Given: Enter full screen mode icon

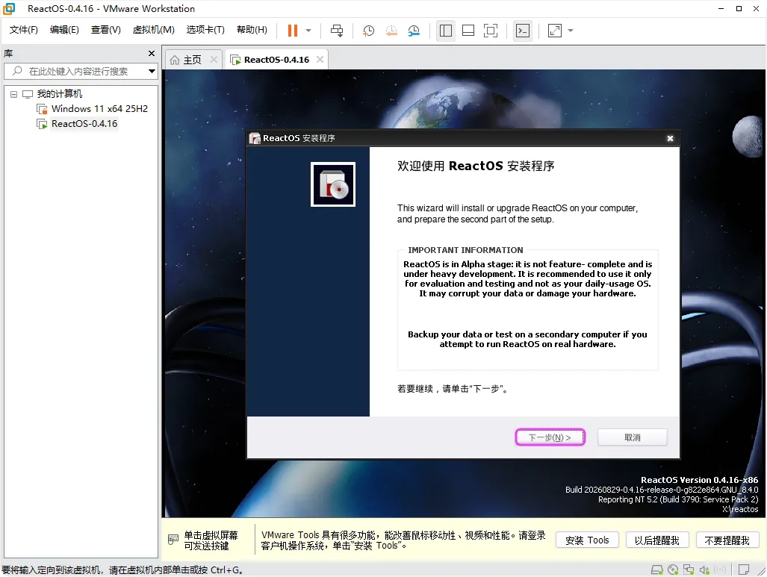Looking at the screenshot, I should click(x=491, y=31).
